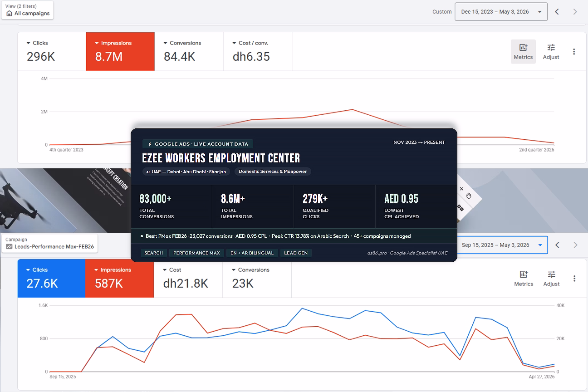Viewport: 588px width, 392px height.
Task: Open the Dec 15, 2023 – May 3, 2026 date range dropdown
Action: pyautogui.click(x=501, y=12)
